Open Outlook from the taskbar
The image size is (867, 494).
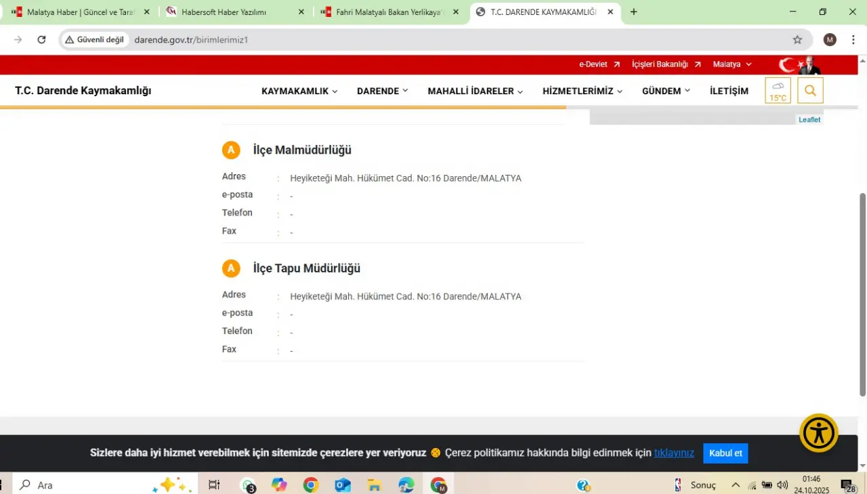pos(343,485)
